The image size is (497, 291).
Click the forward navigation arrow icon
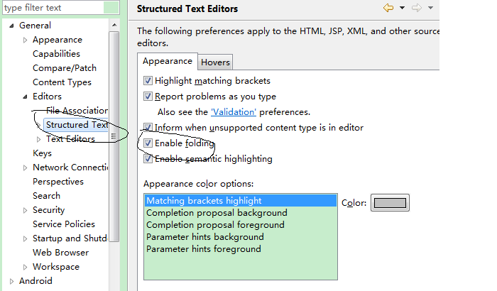click(x=417, y=8)
